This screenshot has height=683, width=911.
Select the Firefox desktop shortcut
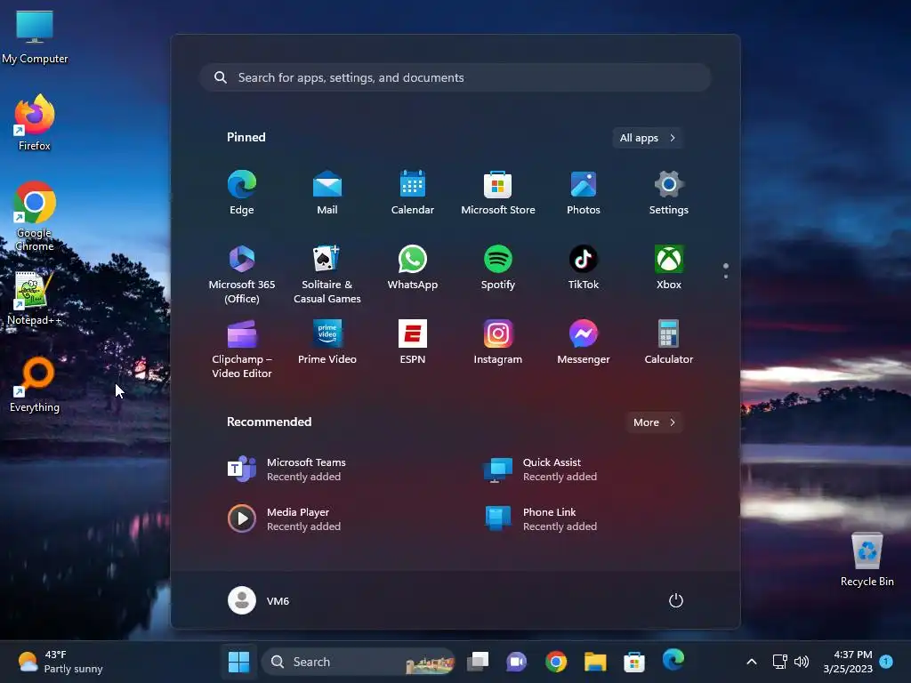(35, 123)
